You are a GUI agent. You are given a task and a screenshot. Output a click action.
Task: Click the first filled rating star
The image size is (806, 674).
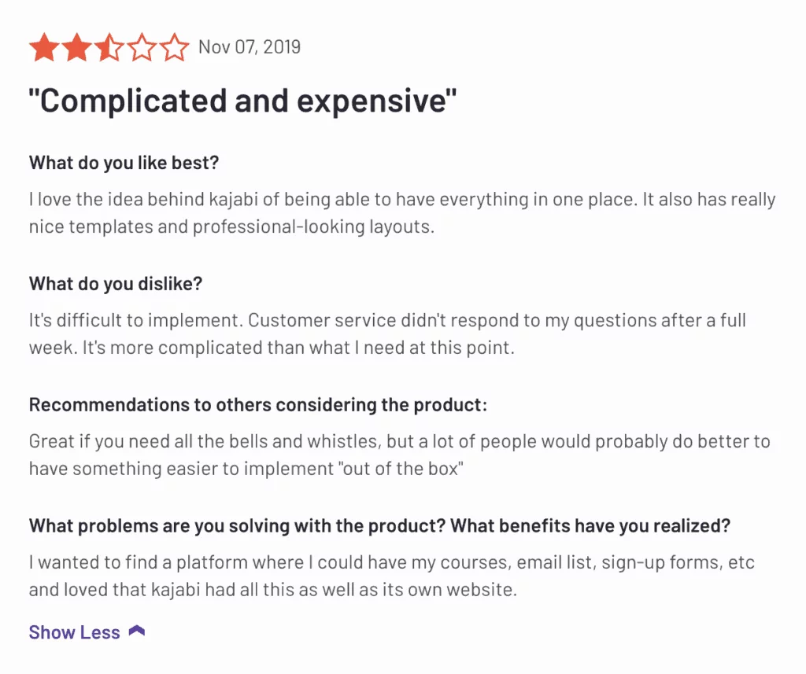[x=44, y=47]
